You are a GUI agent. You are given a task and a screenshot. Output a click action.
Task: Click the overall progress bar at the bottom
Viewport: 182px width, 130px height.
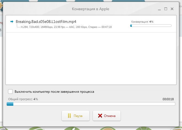click(x=91, y=104)
